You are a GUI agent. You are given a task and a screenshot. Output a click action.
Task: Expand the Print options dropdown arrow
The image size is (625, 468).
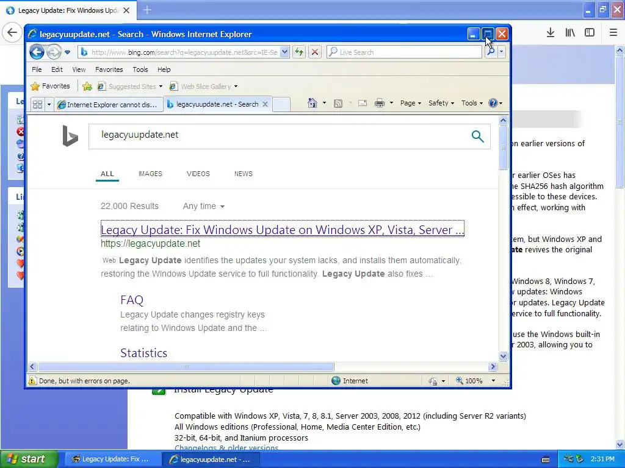[x=391, y=103]
